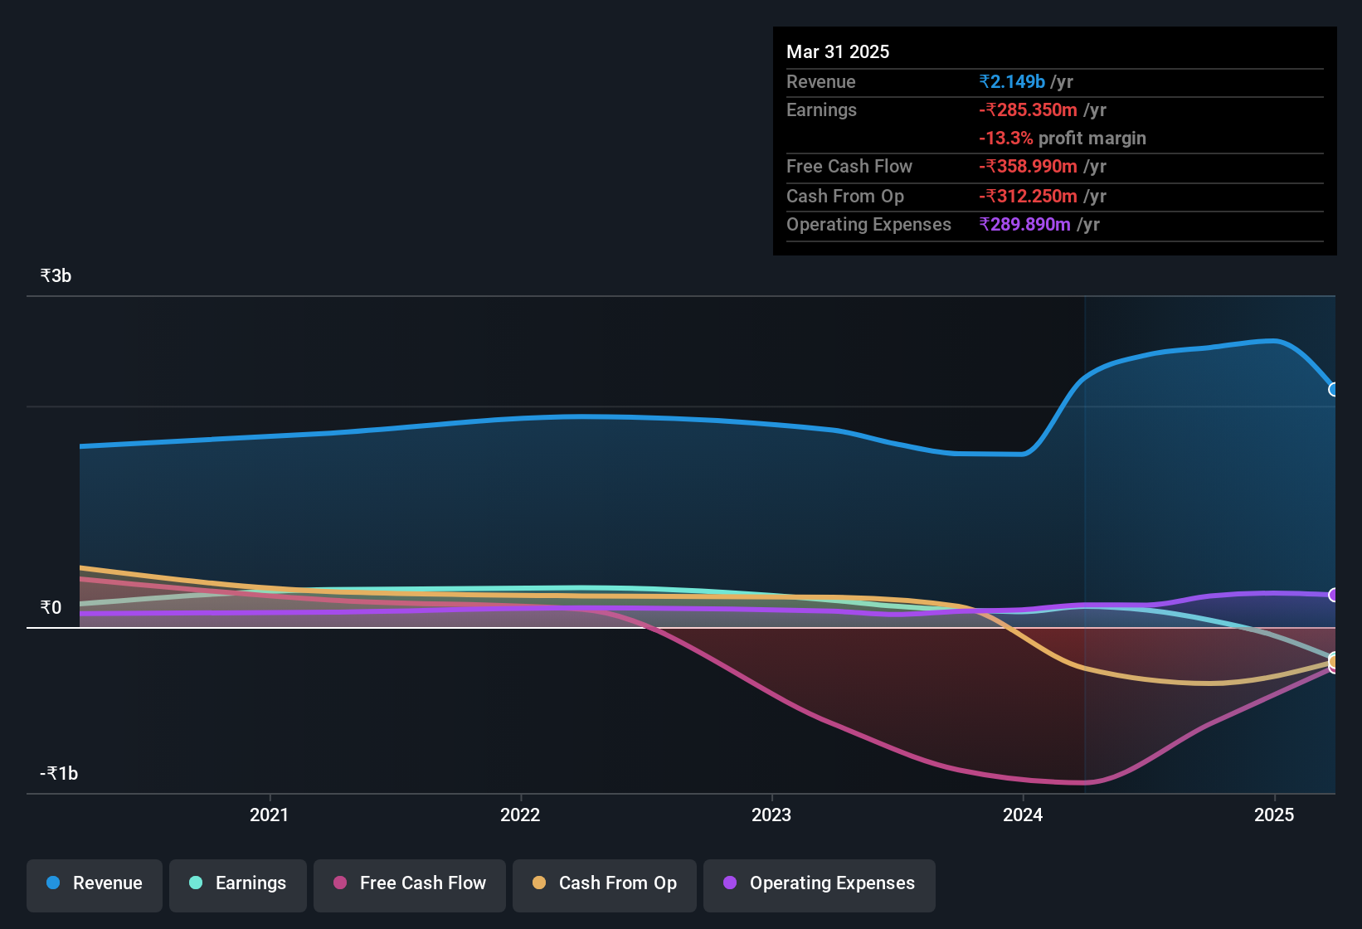Click the -₹1b y-axis label

click(x=59, y=773)
